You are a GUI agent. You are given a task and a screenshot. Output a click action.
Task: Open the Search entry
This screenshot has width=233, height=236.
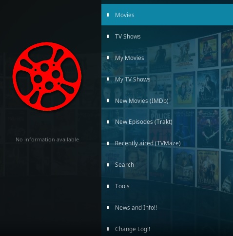(167, 165)
